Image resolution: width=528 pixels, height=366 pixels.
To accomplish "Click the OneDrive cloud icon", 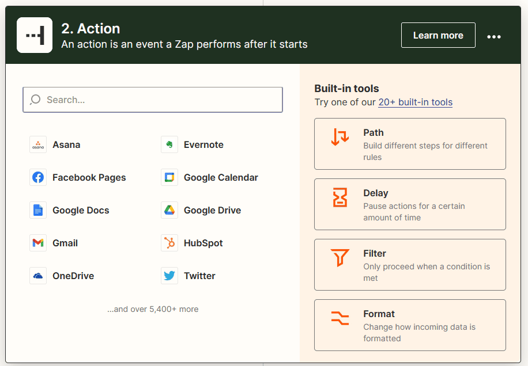I will click(x=38, y=276).
